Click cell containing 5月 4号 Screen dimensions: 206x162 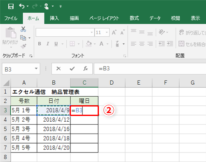click(x=24, y=138)
